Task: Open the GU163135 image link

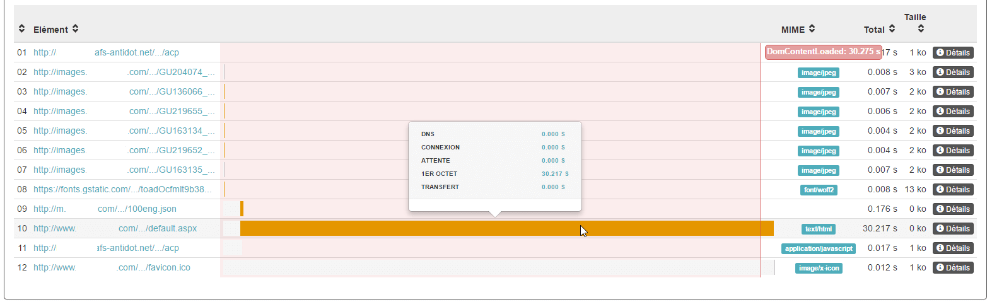Action: coord(124,170)
